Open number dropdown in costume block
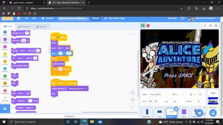The width and height of the screenshot is (223, 125). pos(29,108)
